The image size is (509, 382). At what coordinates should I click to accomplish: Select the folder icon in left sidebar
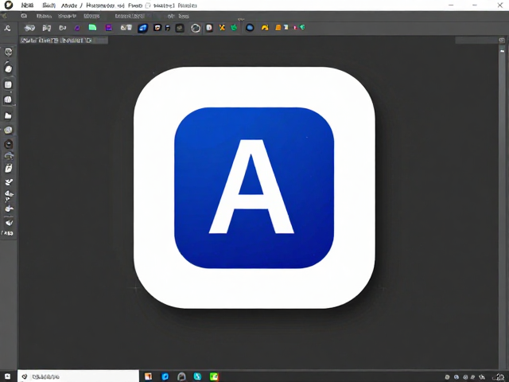point(8,116)
